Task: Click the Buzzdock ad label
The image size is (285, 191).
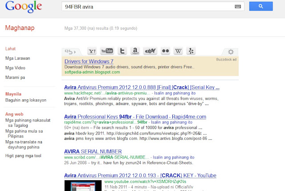Action: [226, 59]
